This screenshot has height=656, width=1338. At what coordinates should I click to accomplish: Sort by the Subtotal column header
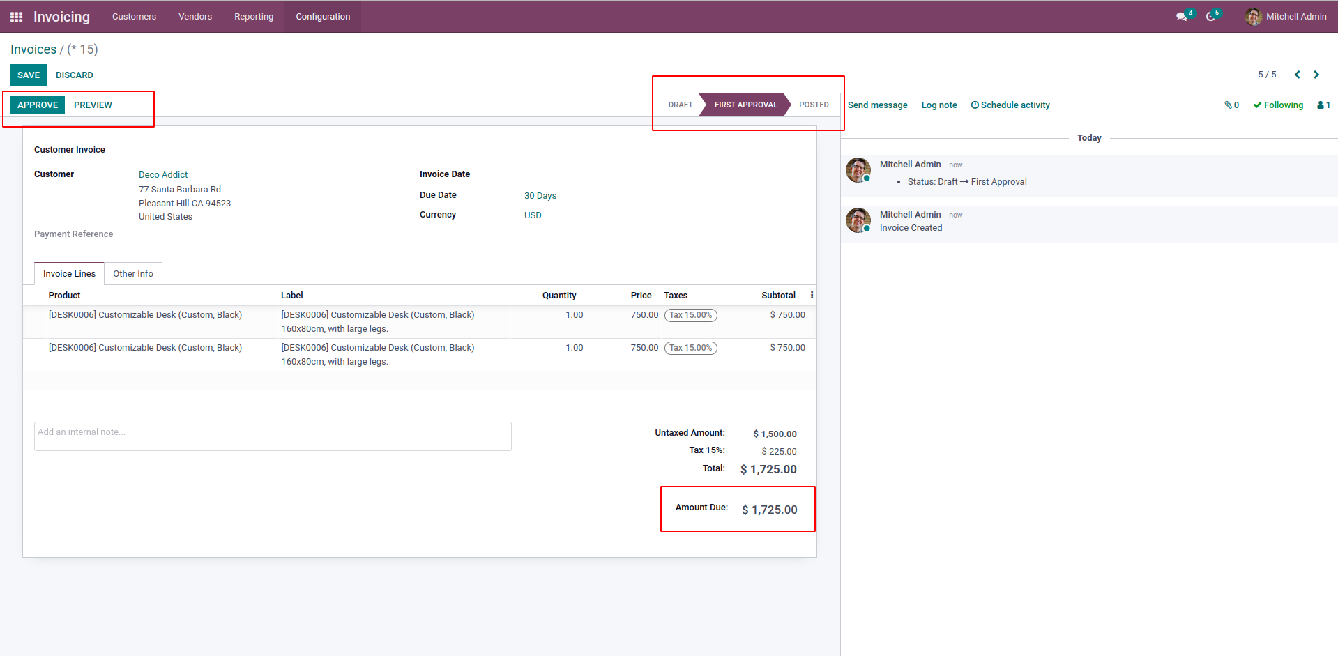click(778, 296)
